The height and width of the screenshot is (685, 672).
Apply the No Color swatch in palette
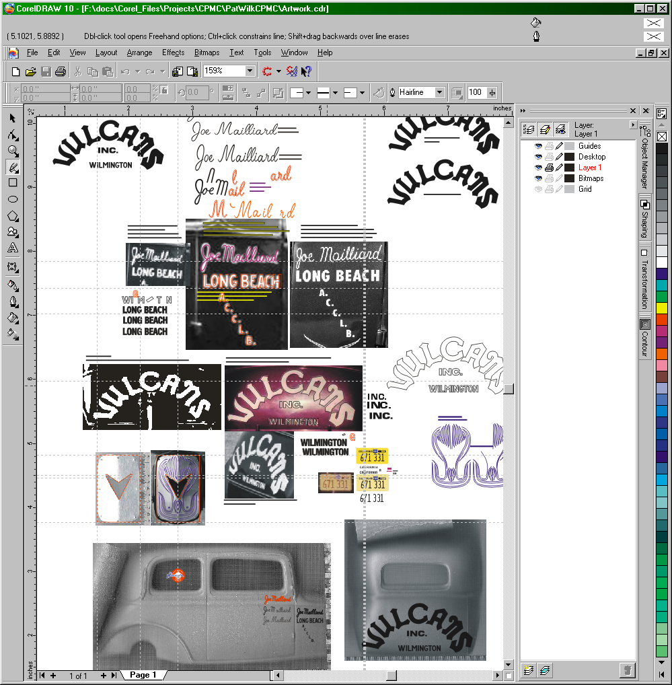662,137
